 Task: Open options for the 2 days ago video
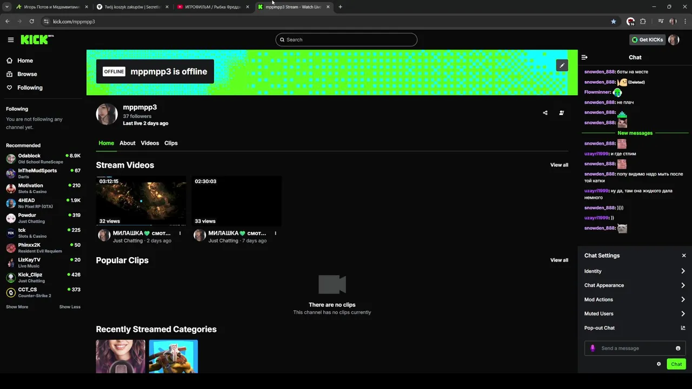[x=180, y=233]
